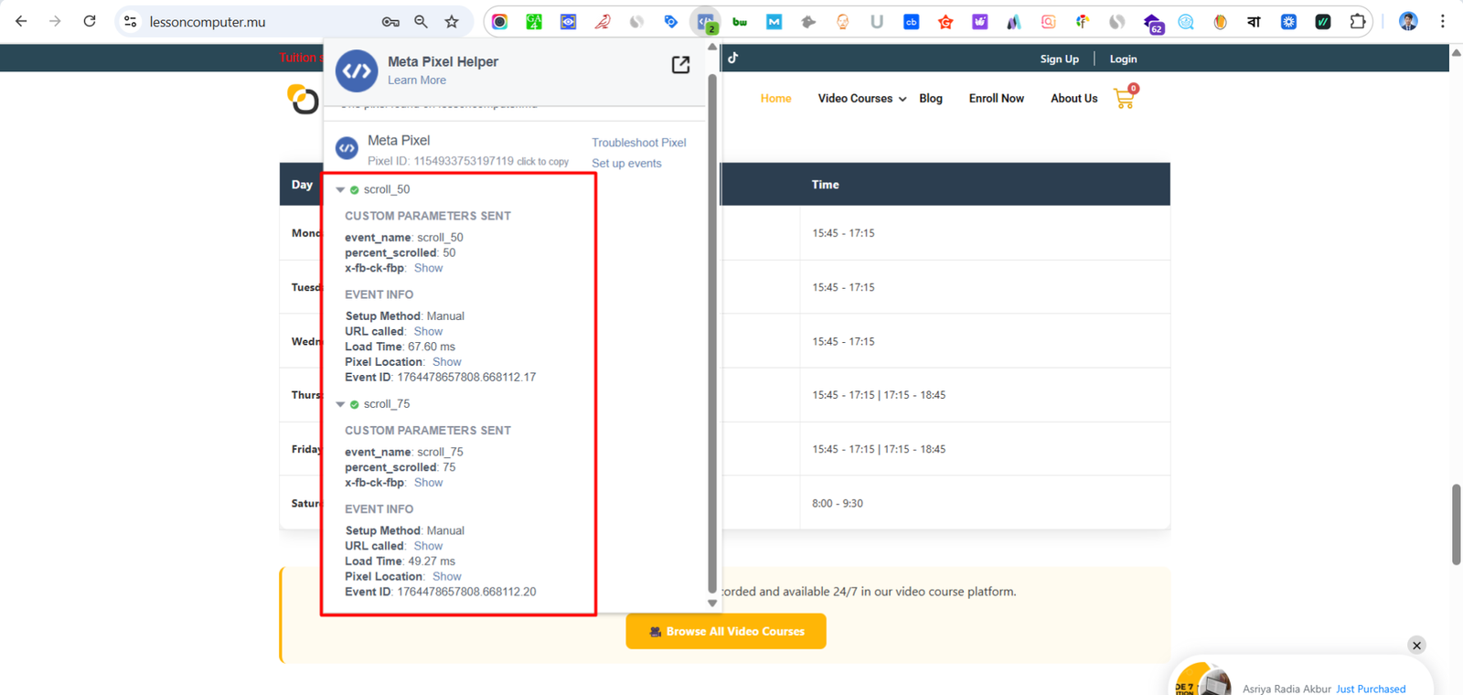Open the browser Extensions puzzle icon
Image resolution: width=1463 pixels, height=695 pixels.
(x=1358, y=21)
